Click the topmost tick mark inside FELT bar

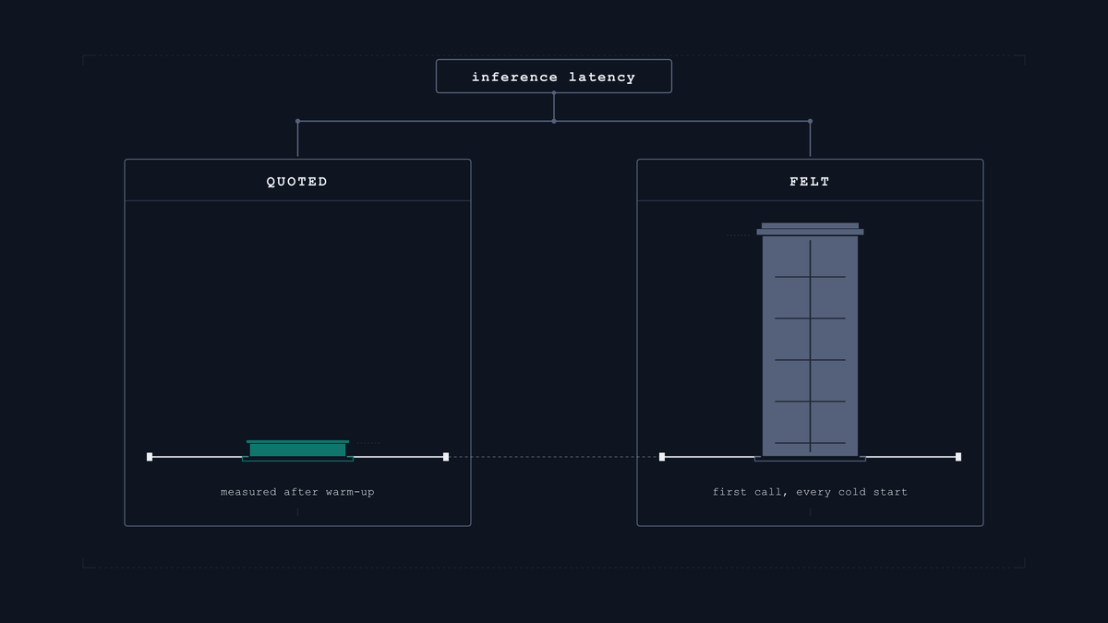click(810, 277)
